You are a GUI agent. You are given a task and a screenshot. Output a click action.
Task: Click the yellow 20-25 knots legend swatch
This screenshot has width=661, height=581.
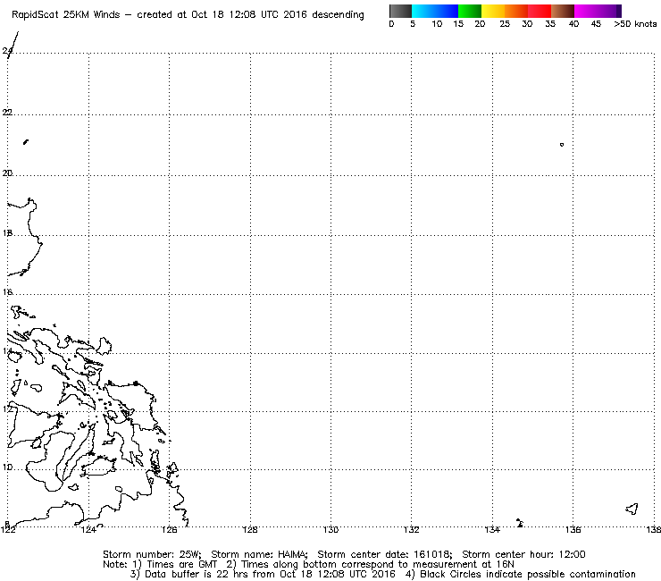pyautogui.click(x=493, y=11)
